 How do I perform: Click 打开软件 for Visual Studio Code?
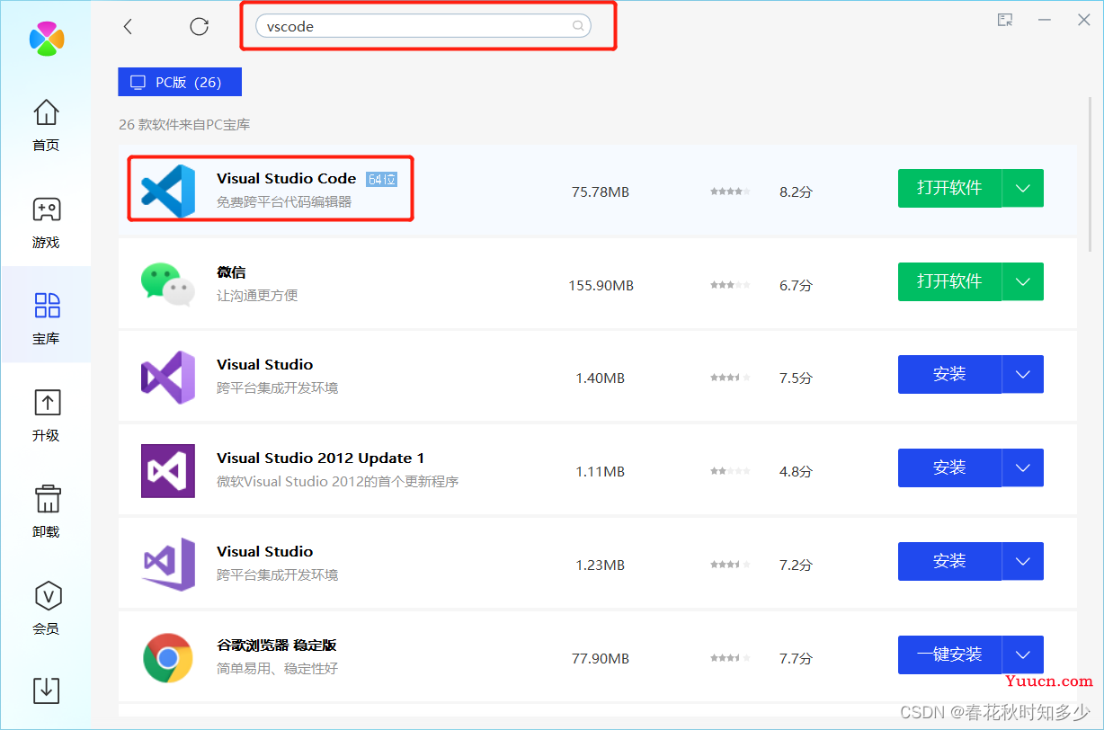(949, 188)
